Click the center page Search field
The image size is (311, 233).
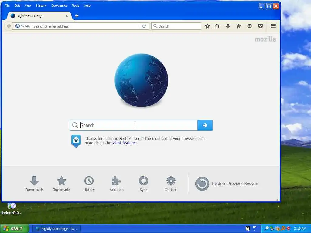click(x=134, y=125)
